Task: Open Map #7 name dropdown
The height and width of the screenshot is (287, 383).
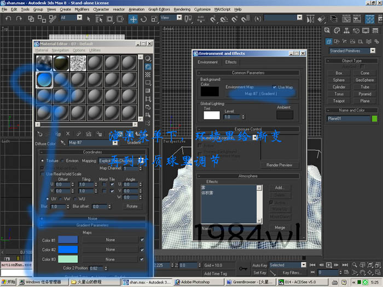Action: (x=115, y=143)
